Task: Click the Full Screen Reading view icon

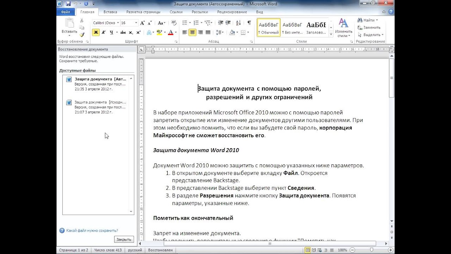Action: pyautogui.click(x=314, y=250)
